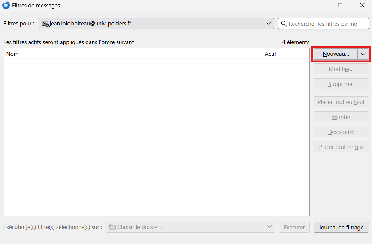Click the Supprimer button
Screen dimensions: 372x244
pos(341,84)
